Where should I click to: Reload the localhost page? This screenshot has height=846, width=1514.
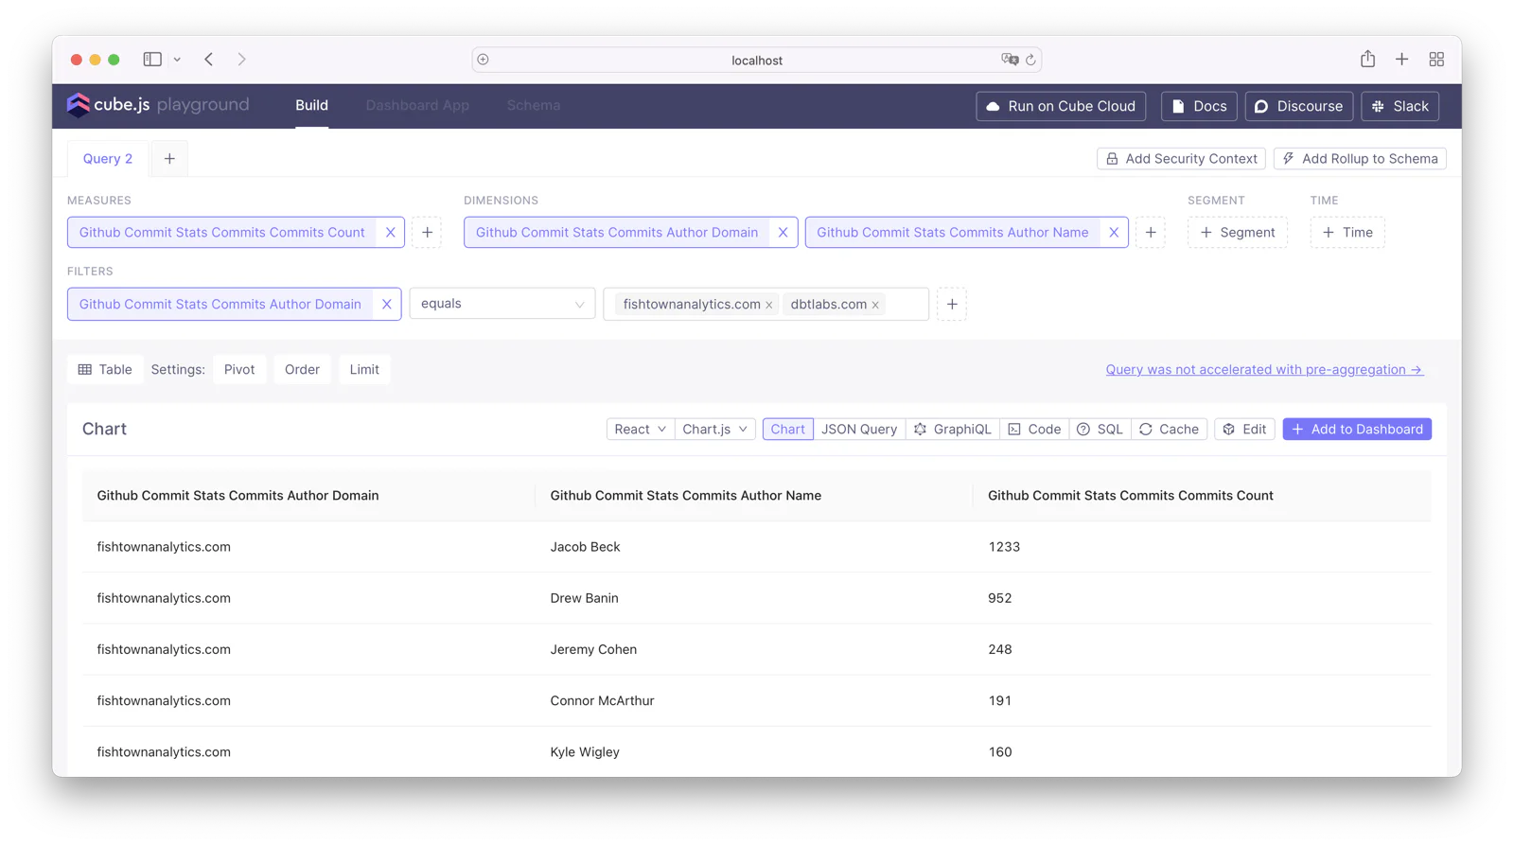(x=1030, y=60)
